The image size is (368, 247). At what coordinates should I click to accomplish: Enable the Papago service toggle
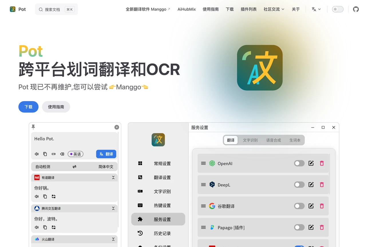click(299, 227)
